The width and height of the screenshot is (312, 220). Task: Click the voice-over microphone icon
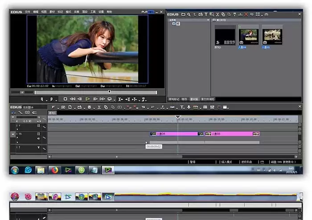pyautogui.click(x=189, y=107)
